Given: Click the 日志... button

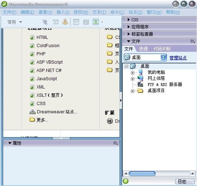Looking at the screenshot, I should [x=184, y=181].
